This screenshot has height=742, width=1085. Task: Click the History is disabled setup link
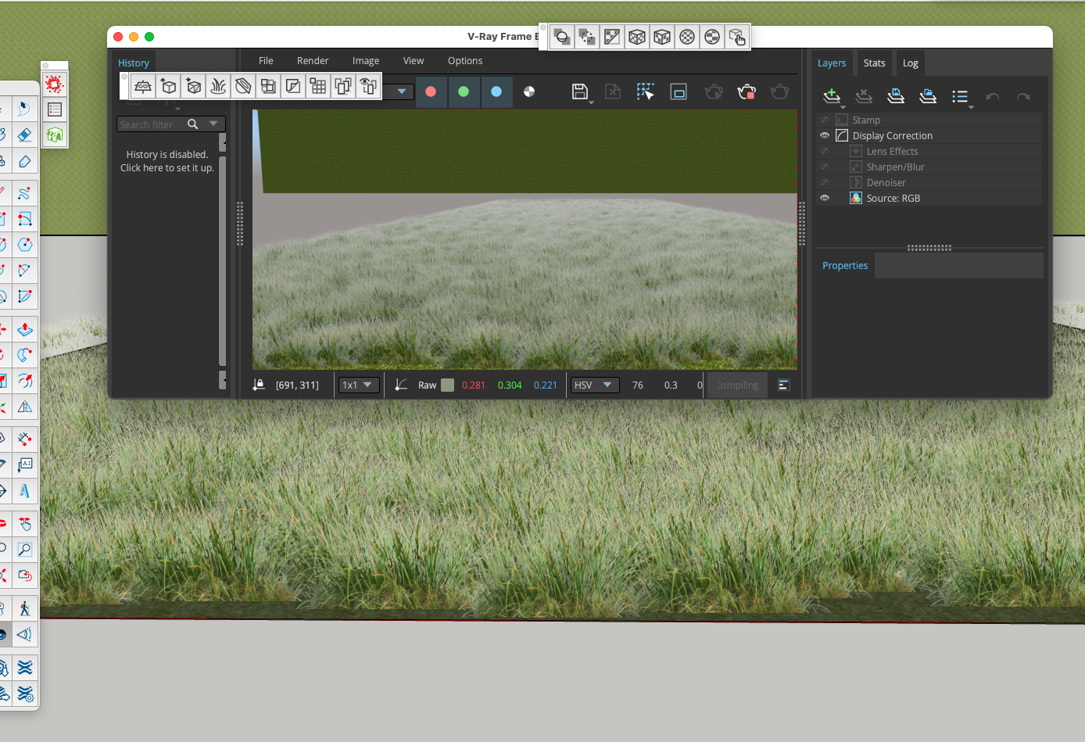tap(167, 161)
